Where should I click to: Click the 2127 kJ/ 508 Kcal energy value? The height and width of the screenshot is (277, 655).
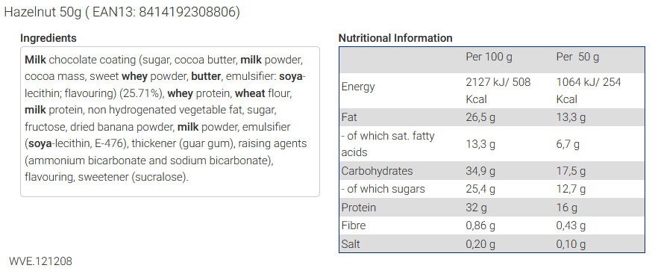click(x=498, y=90)
